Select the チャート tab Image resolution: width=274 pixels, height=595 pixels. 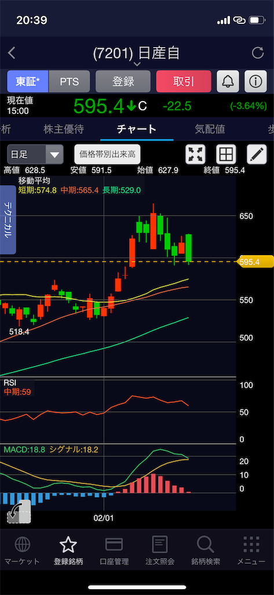point(137,130)
